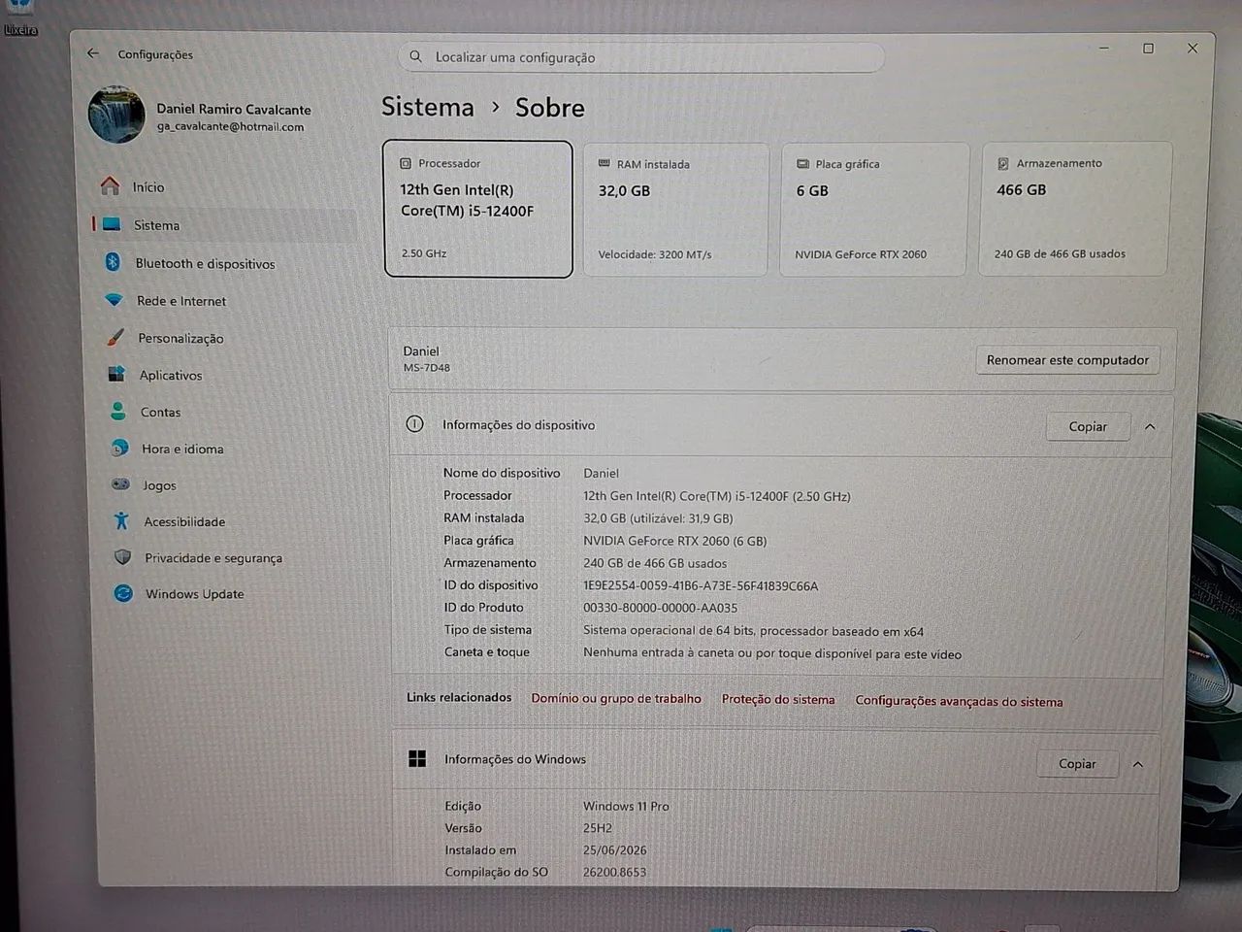Click the search magnifier icon
The width and height of the screenshot is (1242, 932).
(x=415, y=56)
